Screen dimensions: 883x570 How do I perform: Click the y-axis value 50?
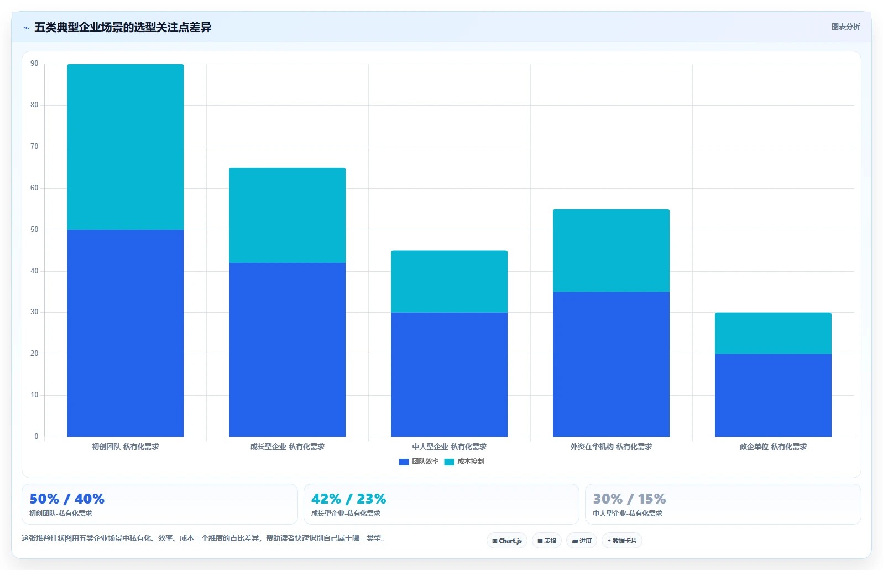pyautogui.click(x=35, y=230)
